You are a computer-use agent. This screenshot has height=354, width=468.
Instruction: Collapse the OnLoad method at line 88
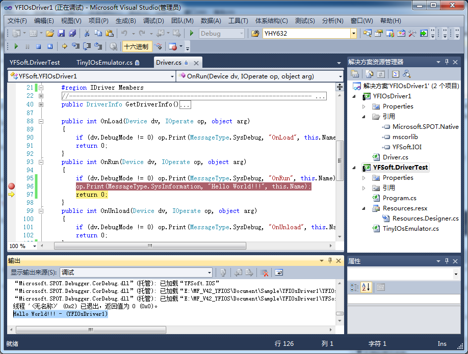coord(41,121)
